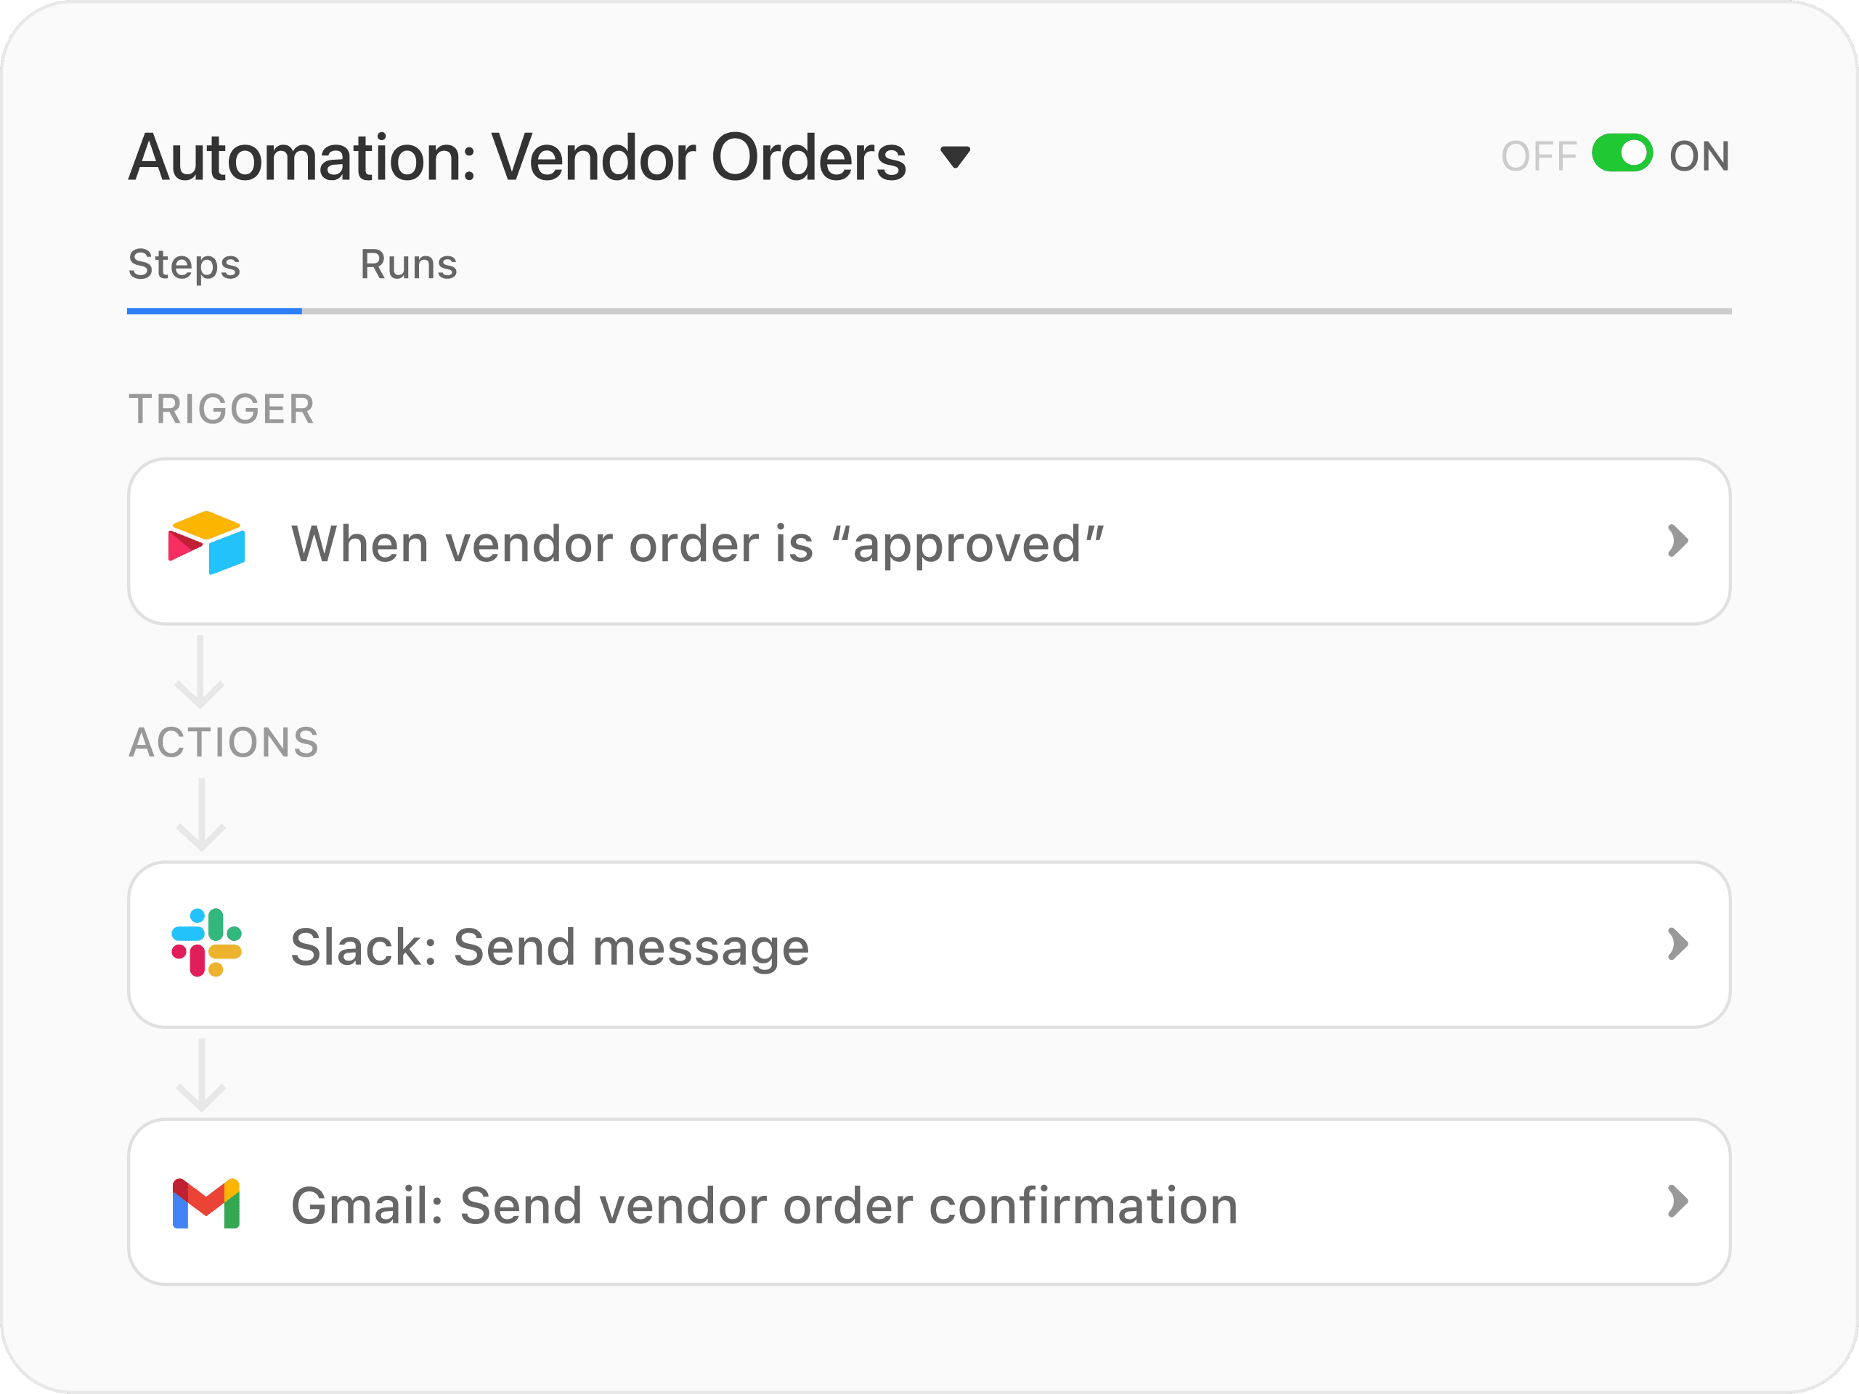Open "Gmail: Send vendor order confirmation" action
Screen dimensions: 1859x1394
(x=764, y=1206)
